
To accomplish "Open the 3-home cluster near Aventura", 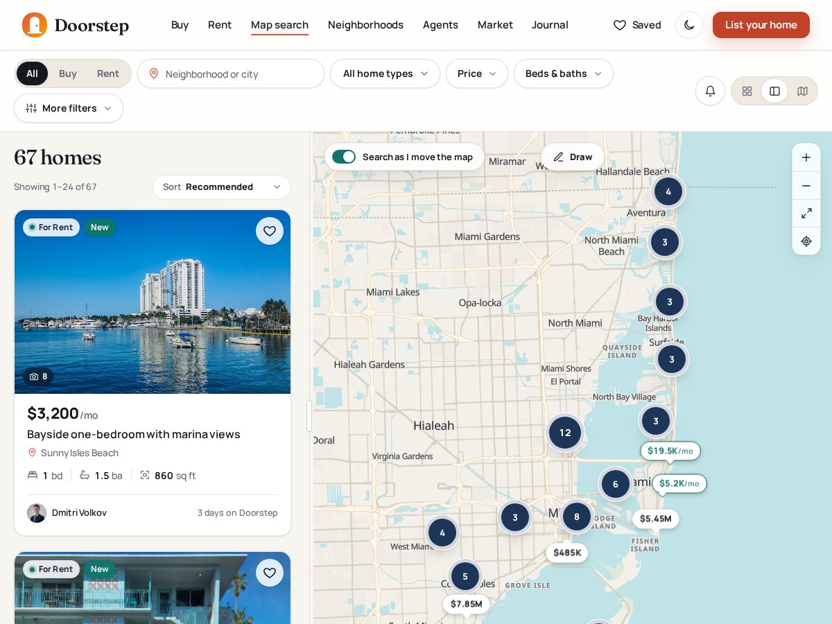I will (665, 242).
